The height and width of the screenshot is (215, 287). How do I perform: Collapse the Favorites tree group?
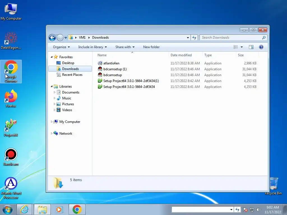tap(52, 57)
